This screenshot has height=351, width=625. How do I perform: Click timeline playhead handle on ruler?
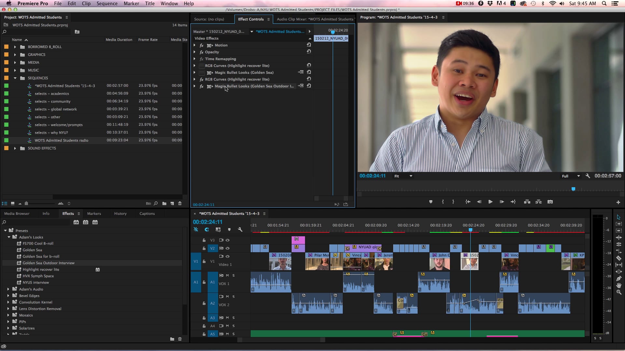(x=470, y=230)
